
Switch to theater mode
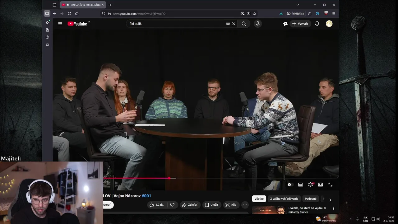(x=321, y=184)
